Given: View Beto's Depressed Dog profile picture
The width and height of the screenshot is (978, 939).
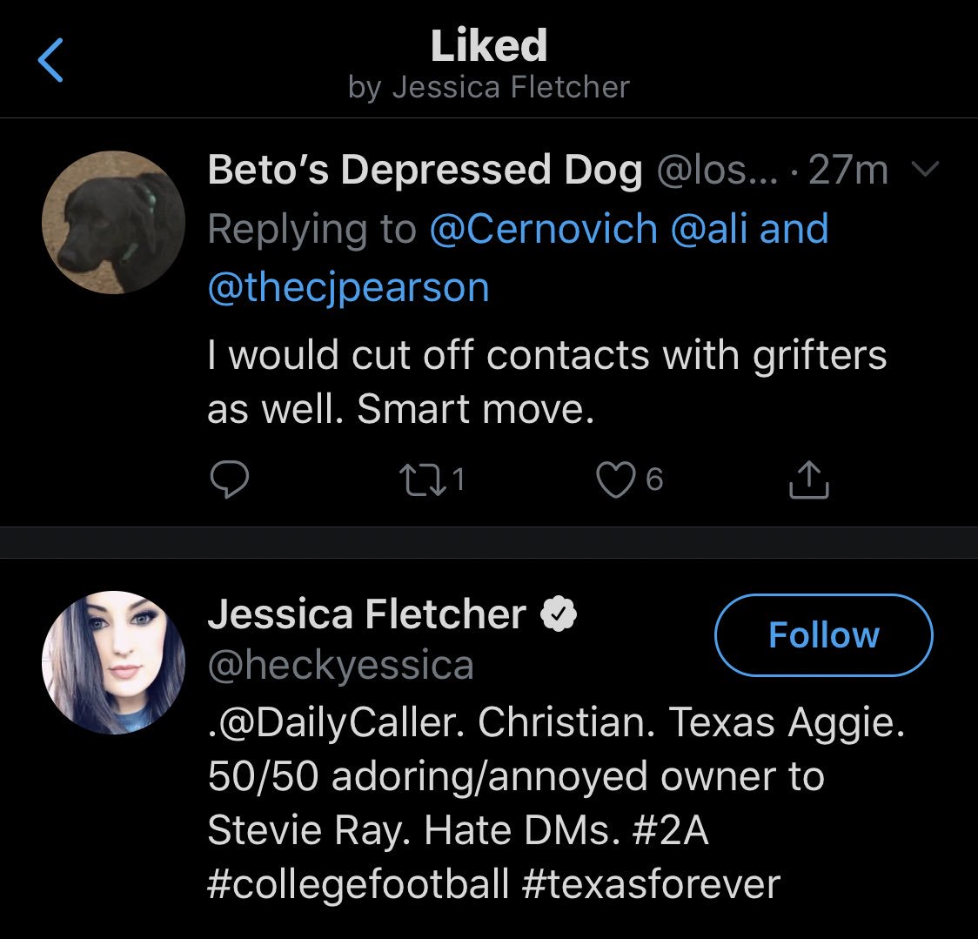Looking at the screenshot, I should coord(113,222).
